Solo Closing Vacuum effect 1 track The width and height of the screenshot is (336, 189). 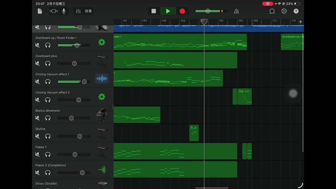(x=48, y=82)
